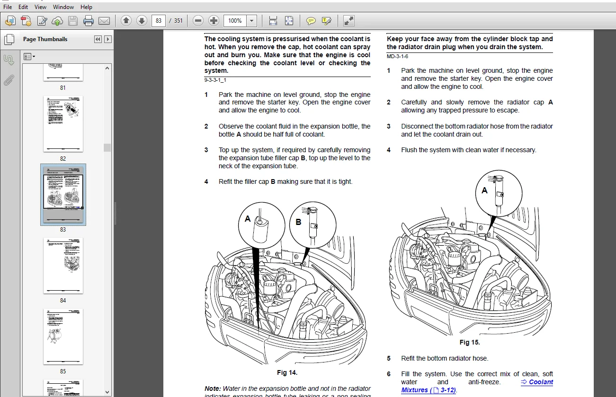The width and height of the screenshot is (616, 397).
Task: Click the Print icon
Action: click(89, 21)
